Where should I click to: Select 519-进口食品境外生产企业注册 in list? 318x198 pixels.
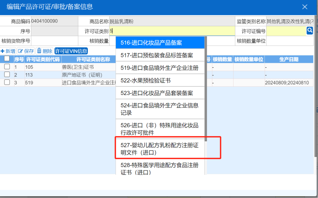point(160,68)
